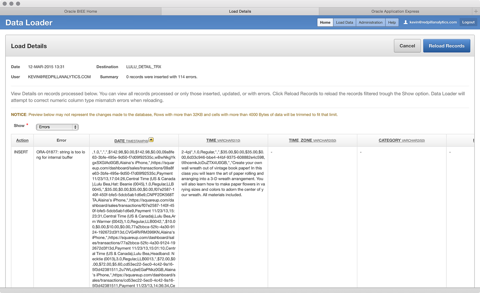The image size is (480, 293).
Task: Click the date value 12-MAR-2015 13:31
Action: (46, 67)
